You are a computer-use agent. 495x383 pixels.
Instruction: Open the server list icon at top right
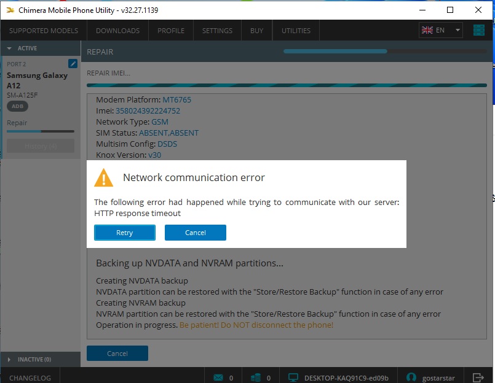478,30
